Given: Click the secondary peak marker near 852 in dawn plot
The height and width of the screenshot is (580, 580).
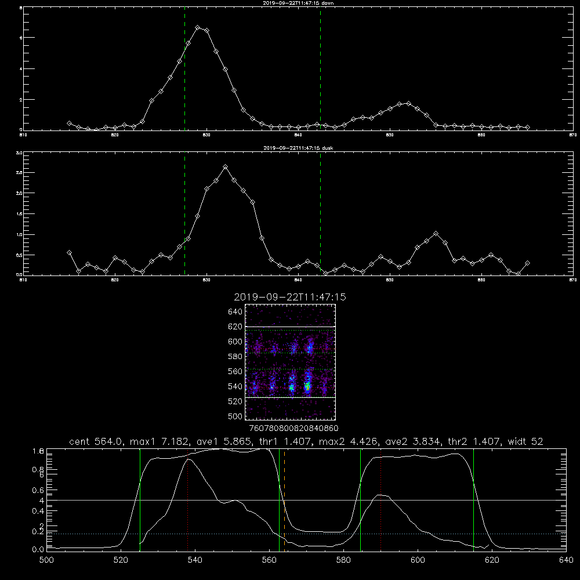Looking at the screenshot, I should pyautogui.click(x=408, y=104).
